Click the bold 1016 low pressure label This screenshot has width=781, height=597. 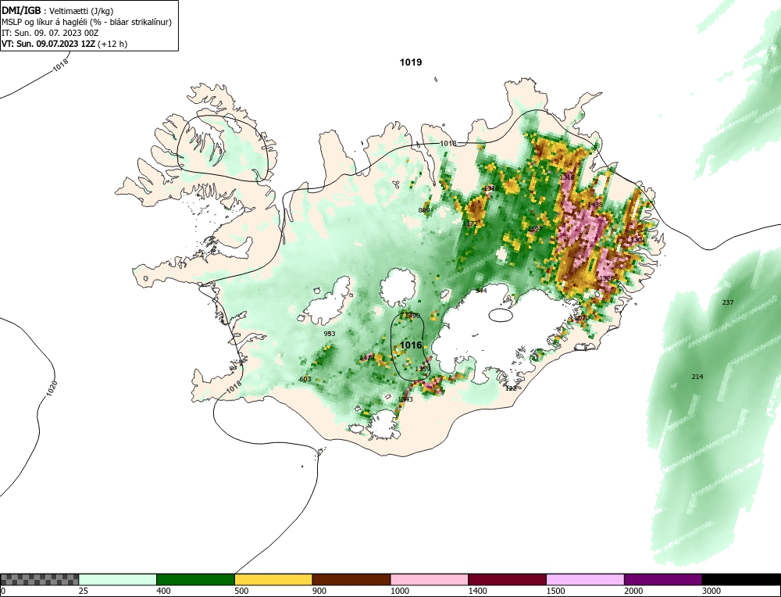tap(411, 345)
